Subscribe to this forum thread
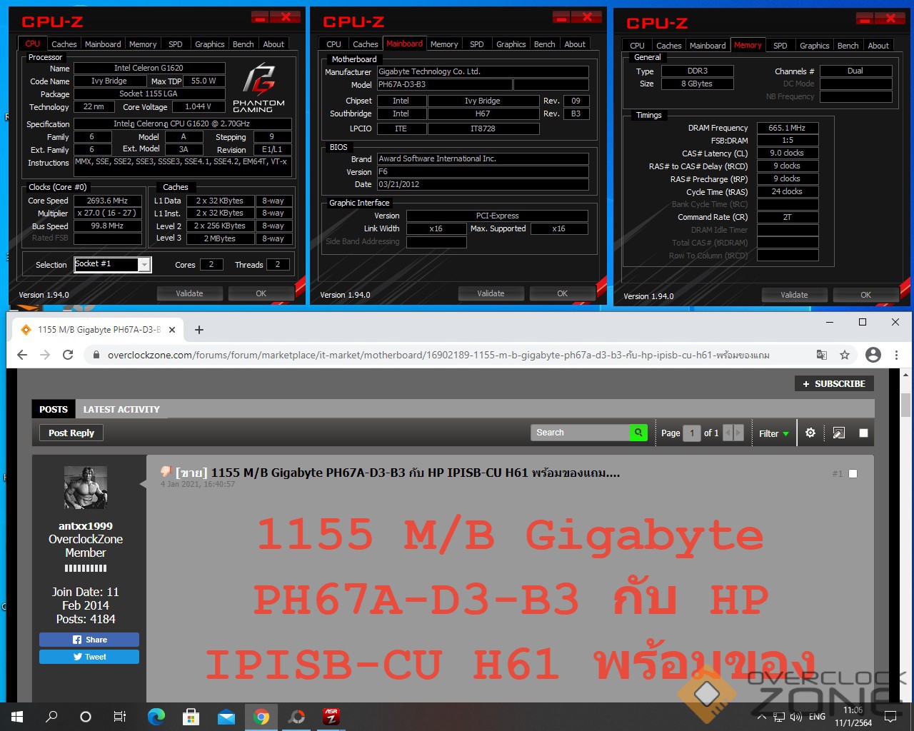 coord(834,383)
